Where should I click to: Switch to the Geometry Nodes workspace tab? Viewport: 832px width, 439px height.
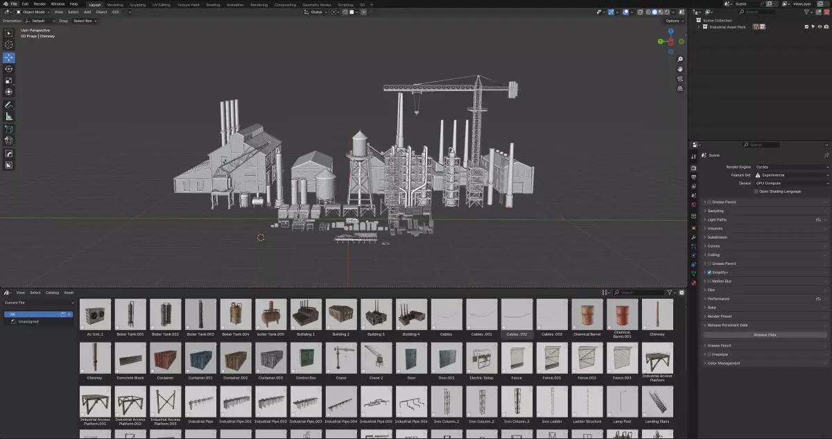coord(316,4)
